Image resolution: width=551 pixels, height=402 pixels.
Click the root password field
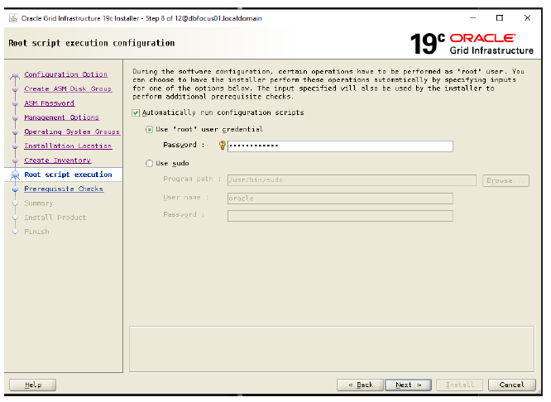[x=340, y=146]
